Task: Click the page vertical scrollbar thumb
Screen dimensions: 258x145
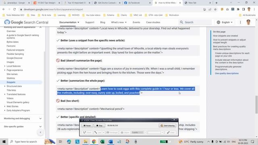Action: 256,105
